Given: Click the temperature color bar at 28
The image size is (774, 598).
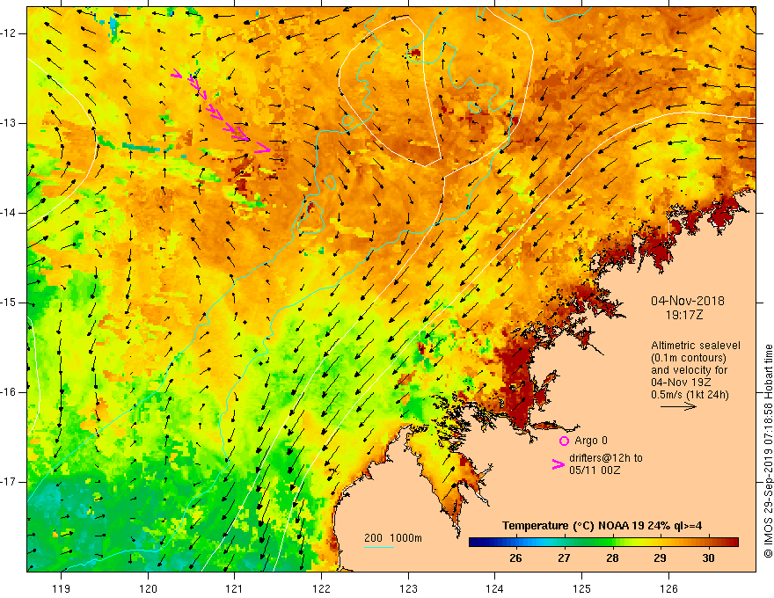Looking at the screenshot, I should pos(612,542).
